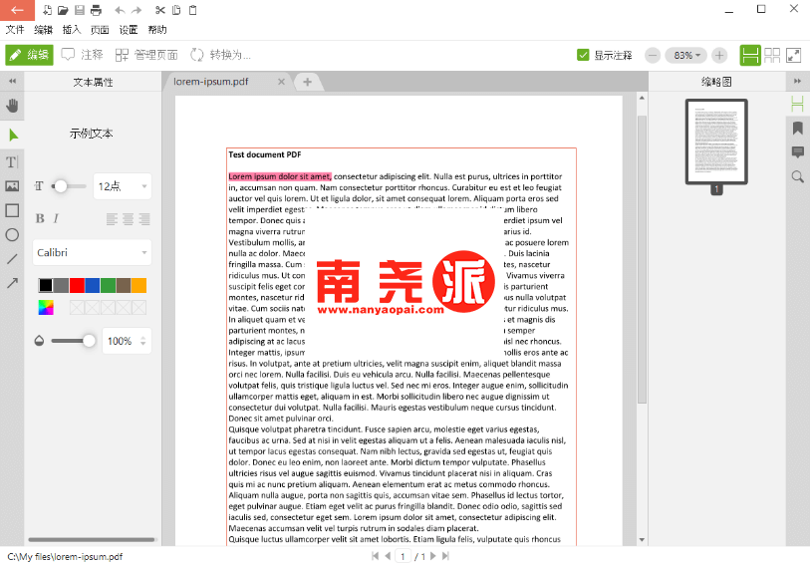Print the document via the printer icon
The image size is (810, 566).
click(x=96, y=10)
